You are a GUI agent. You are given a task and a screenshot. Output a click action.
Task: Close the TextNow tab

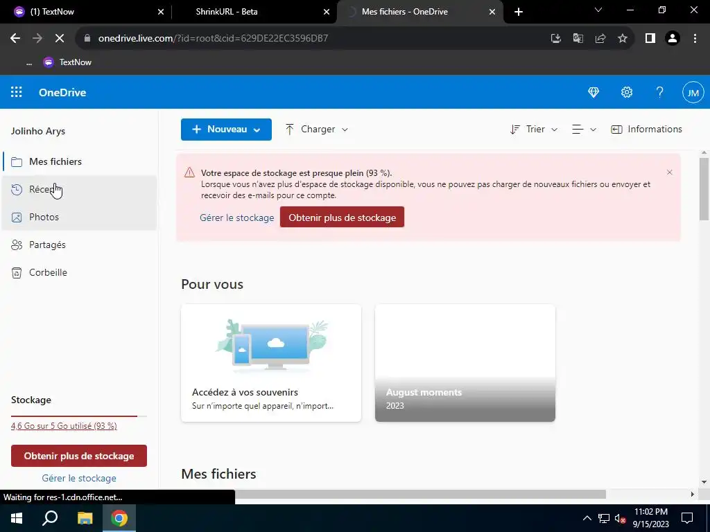pyautogui.click(x=161, y=12)
